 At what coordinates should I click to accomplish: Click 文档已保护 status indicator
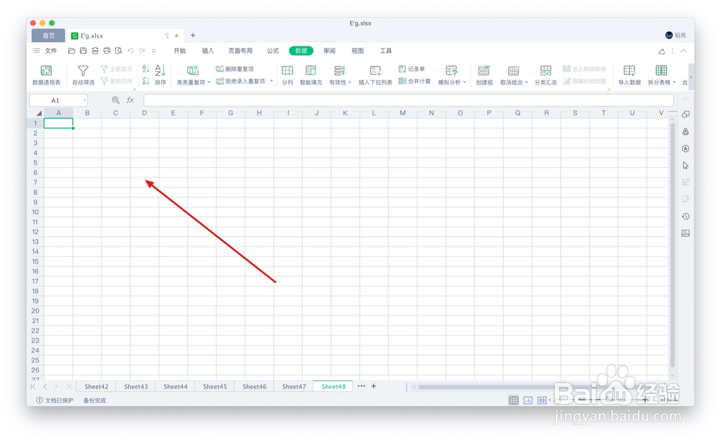[x=55, y=400]
